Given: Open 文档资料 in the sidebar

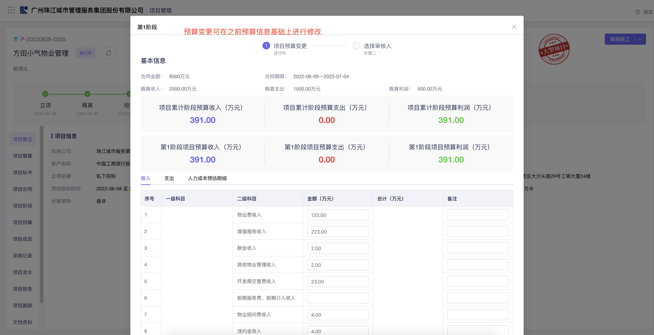Looking at the screenshot, I should click(23, 322).
